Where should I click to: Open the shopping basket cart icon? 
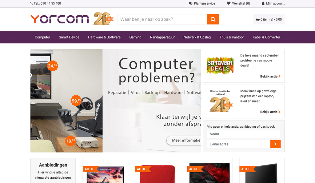[x=258, y=19]
